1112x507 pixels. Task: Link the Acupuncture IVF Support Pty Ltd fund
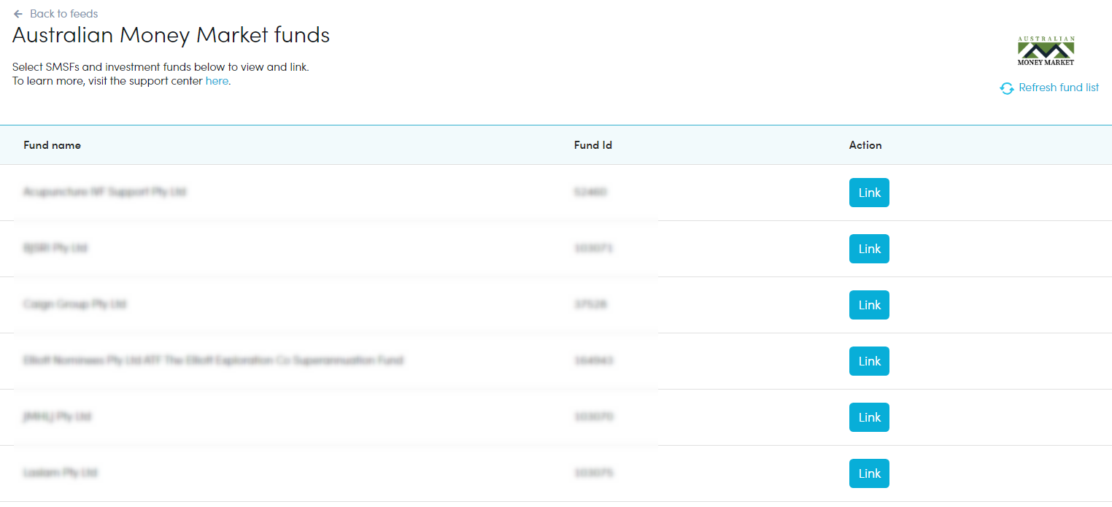pos(869,193)
